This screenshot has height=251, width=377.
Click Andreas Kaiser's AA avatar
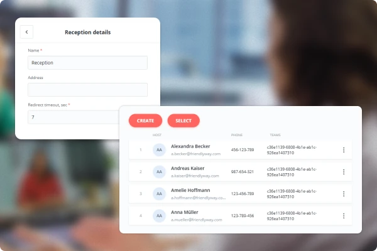tap(159, 172)
